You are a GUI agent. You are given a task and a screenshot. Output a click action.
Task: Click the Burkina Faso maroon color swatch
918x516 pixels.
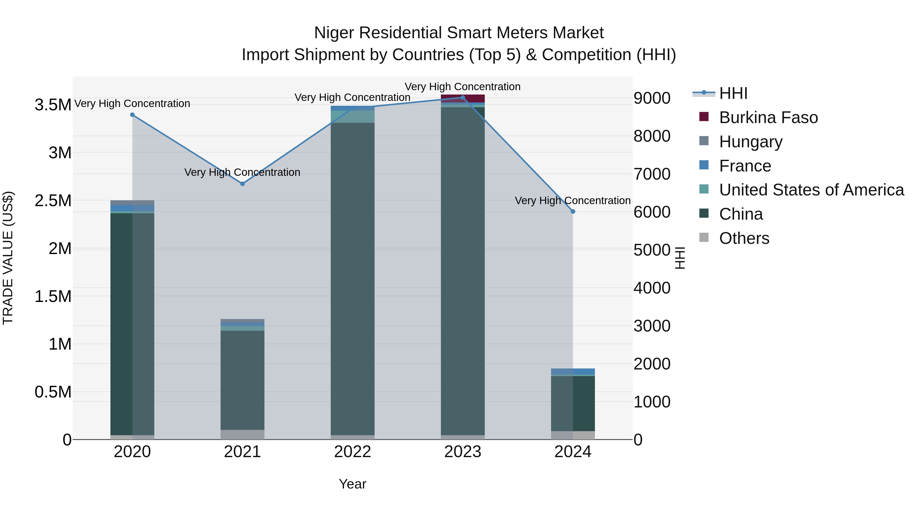704,116
